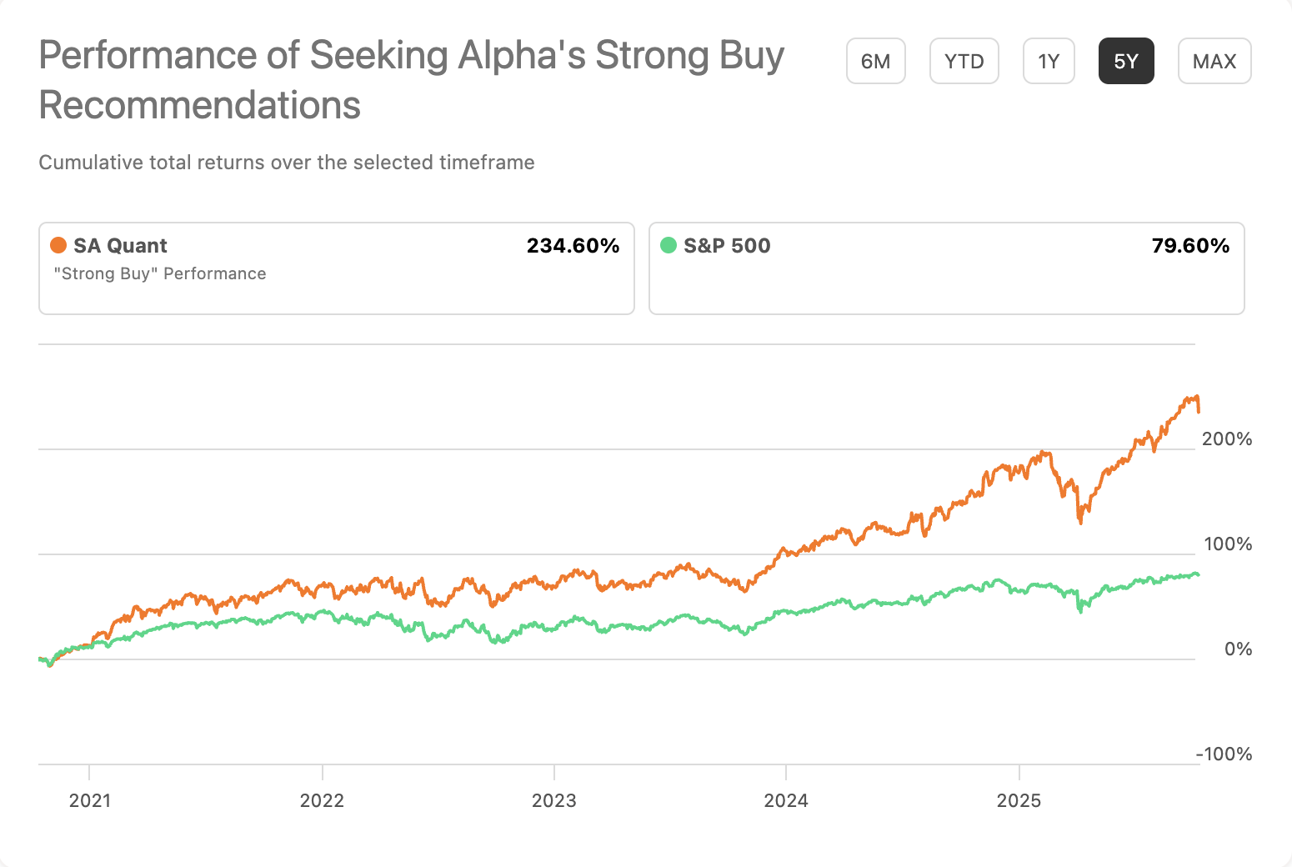
Task: Click the chart title heading text
Action: (412, 79)
